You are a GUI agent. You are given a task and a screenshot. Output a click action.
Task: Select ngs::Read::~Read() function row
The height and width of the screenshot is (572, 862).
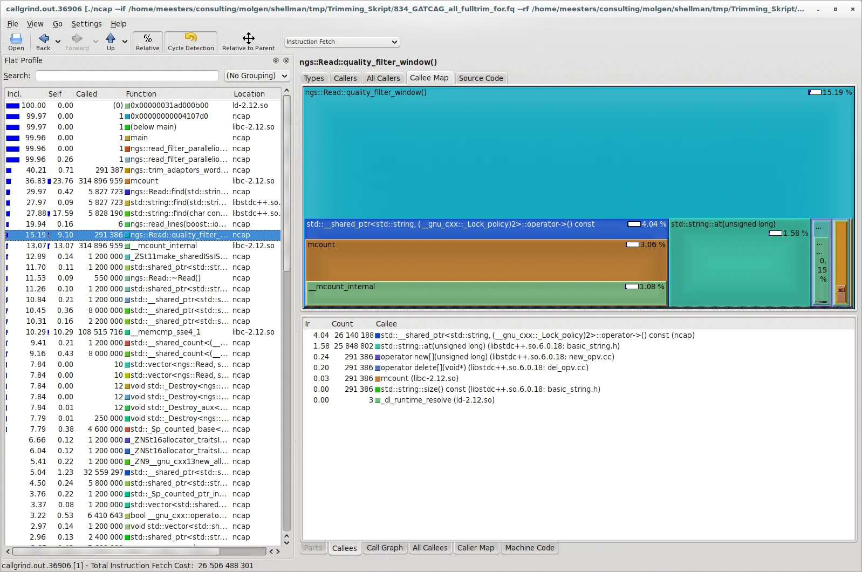[143, 278]
